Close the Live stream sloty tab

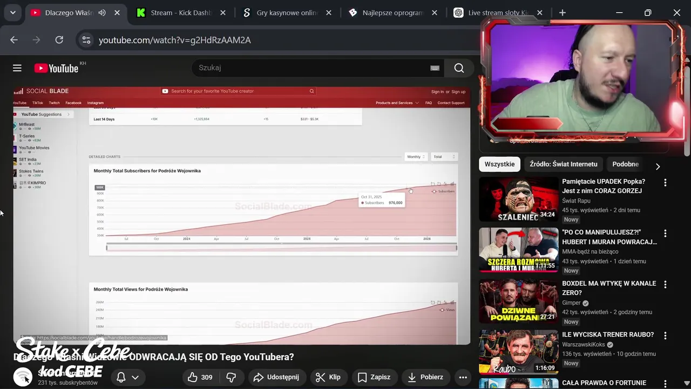[540, 12]
